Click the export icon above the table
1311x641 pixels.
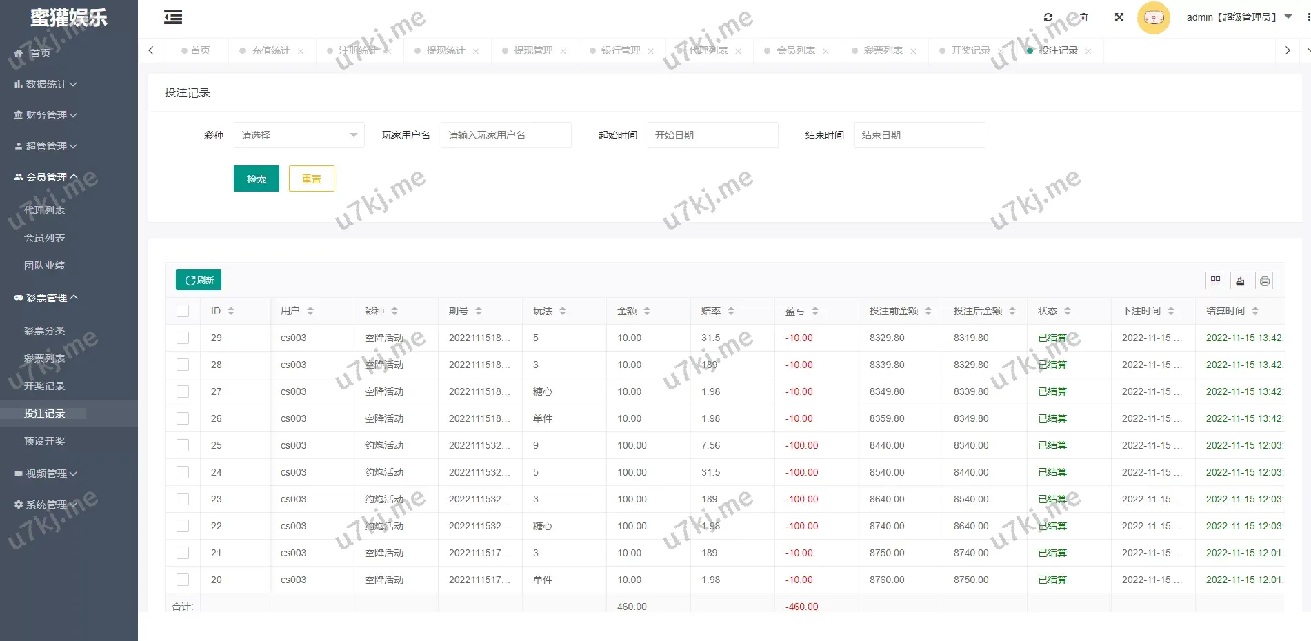(x=1240, y=281)
